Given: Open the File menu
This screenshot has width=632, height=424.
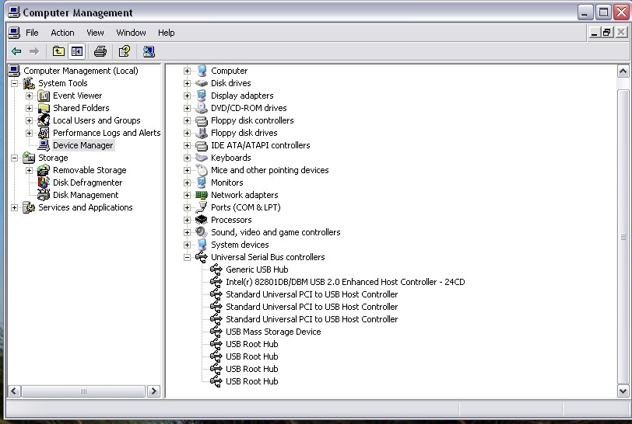Looking at the screenshot, I should (32, 33).
